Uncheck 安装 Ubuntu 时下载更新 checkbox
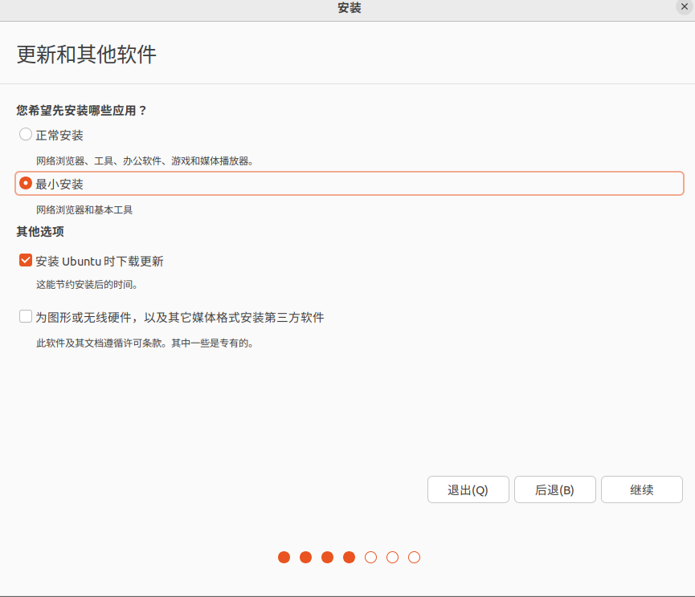This screenshot has height=597, width=695. tap(26, 261)
